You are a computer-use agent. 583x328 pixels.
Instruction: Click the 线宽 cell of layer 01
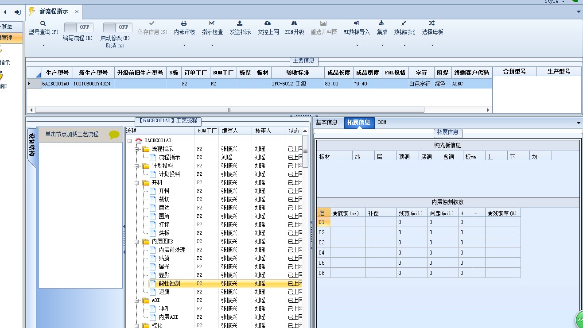pyautogui.click(x=412, y=222)
